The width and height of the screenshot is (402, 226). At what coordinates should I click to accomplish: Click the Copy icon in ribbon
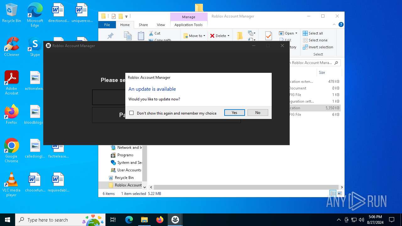tap(128, 36)
